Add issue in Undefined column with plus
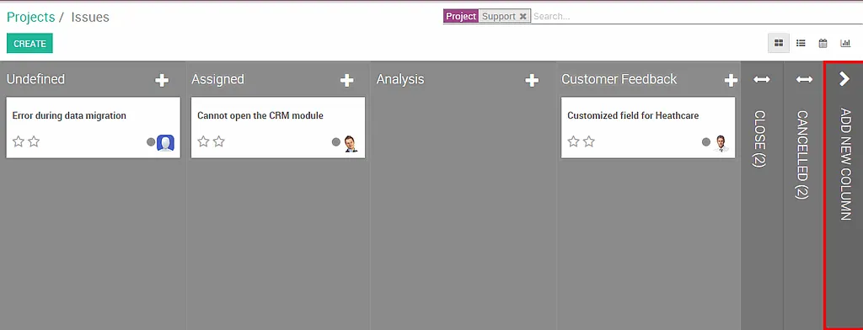Viewport: 863px width, 330px height. coord(161,81)
